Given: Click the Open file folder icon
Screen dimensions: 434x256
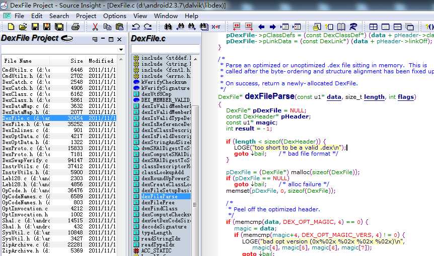Looking at the screenshot, I should click(x=23, y=27).
